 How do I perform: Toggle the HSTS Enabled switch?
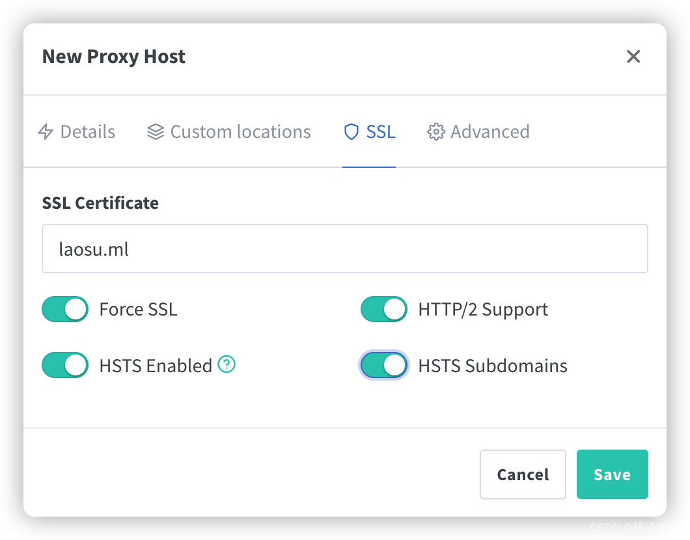click(x=65, y=365)
